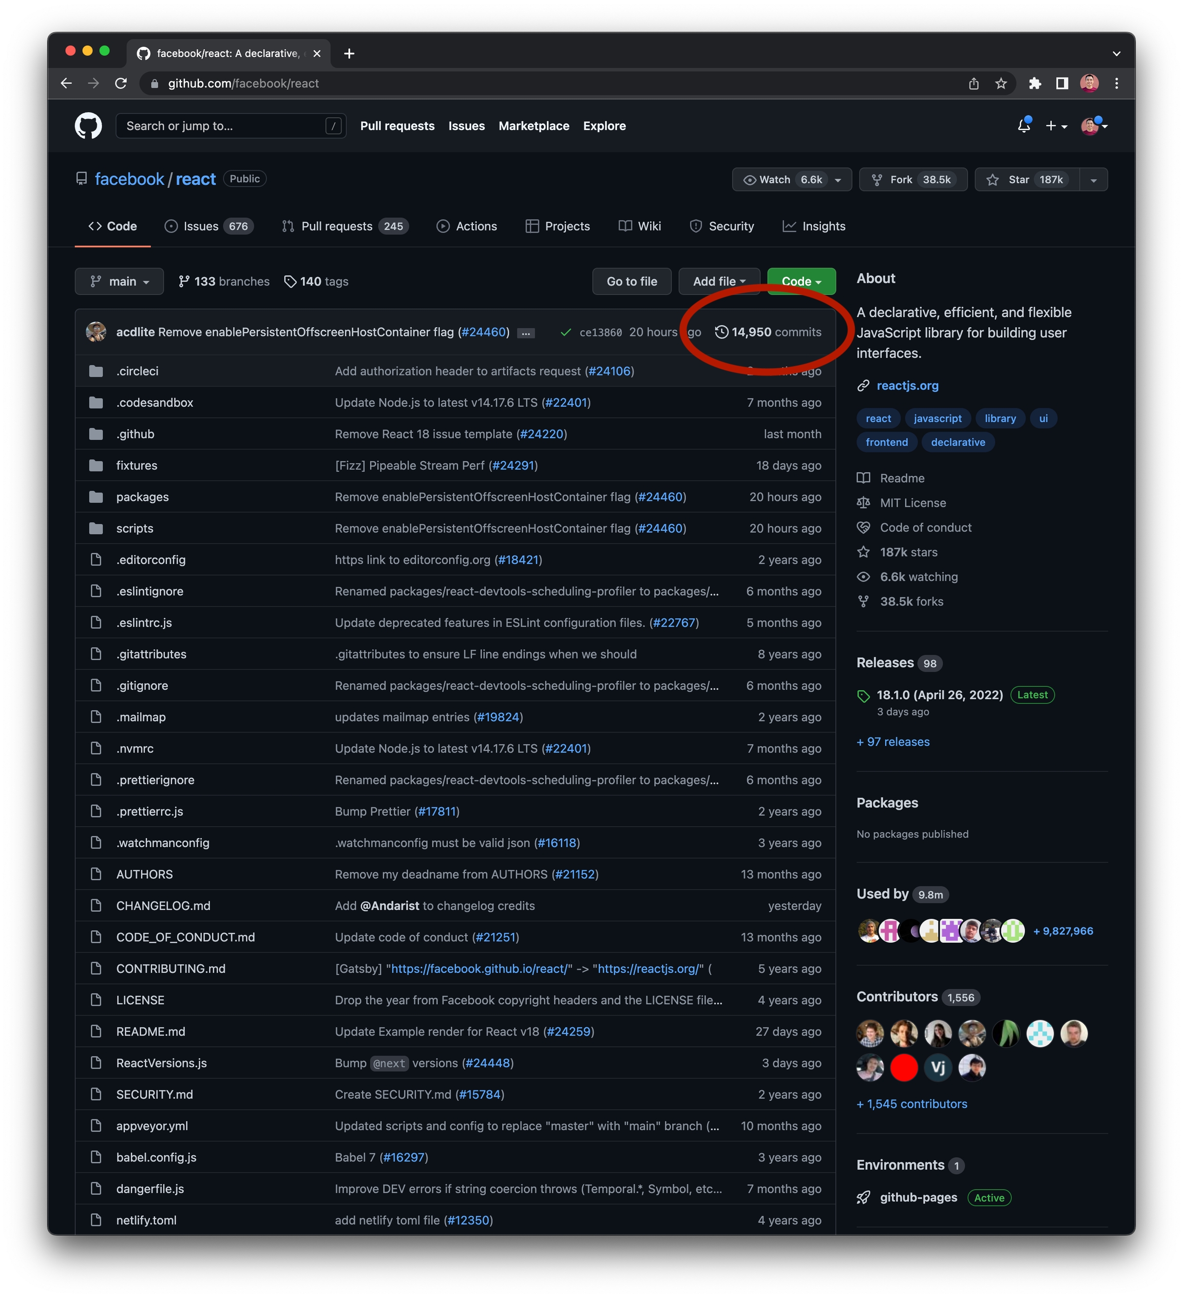Open the Chrome profile avatar
The height and width of the screenshot is (1298, 1183).
1089,84
